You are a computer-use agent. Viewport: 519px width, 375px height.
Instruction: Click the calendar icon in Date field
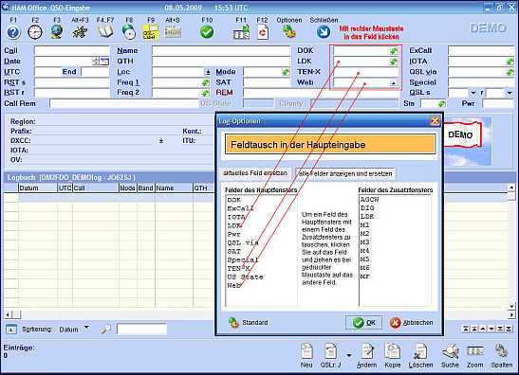(x=104, y=62)
